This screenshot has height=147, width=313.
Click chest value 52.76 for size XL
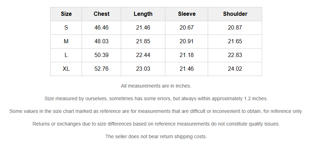(x=101, y=69)
